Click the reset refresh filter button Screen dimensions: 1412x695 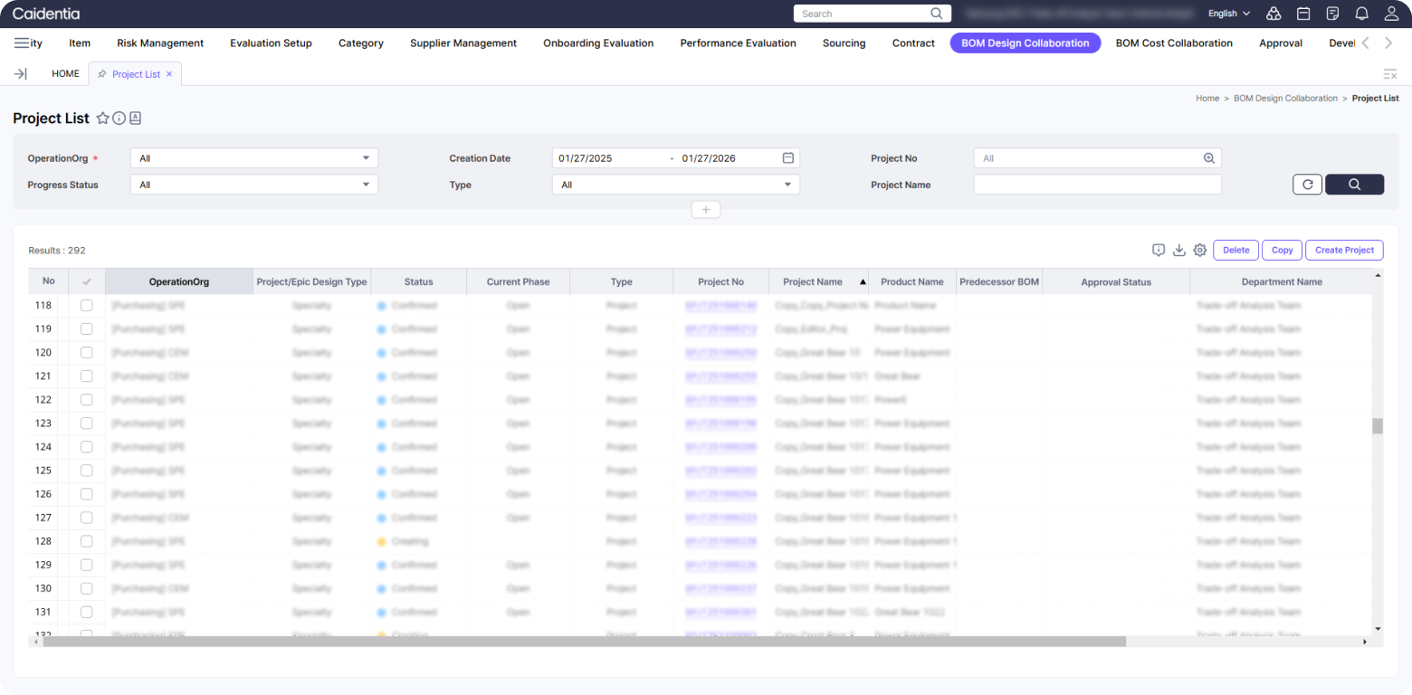tap(1307, 185)
